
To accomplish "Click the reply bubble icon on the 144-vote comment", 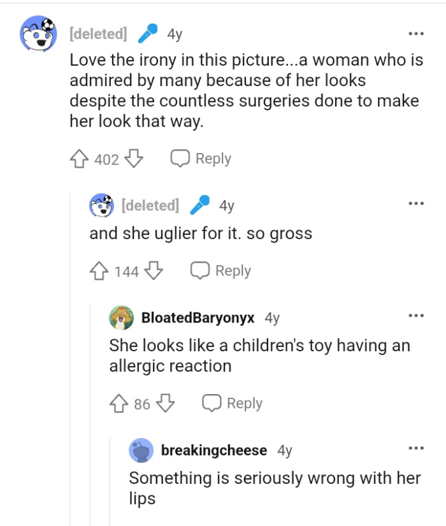I will (199, 270).
